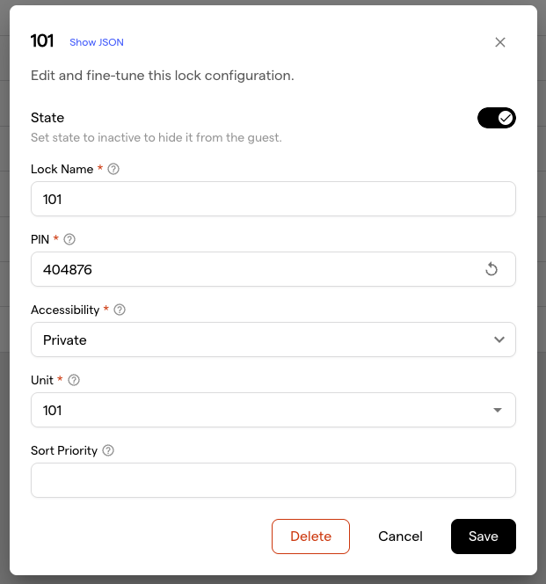Click the dialog title 101
The image size is (546, 584).
[x=42, y=41]
